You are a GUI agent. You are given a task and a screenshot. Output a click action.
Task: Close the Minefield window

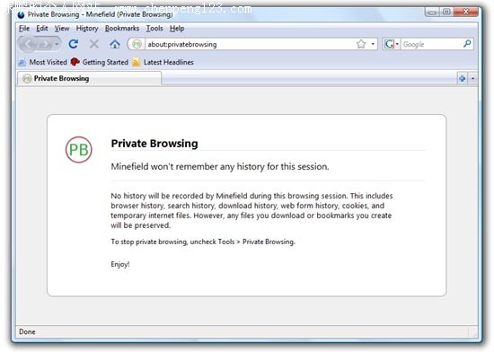coord(465,12)
